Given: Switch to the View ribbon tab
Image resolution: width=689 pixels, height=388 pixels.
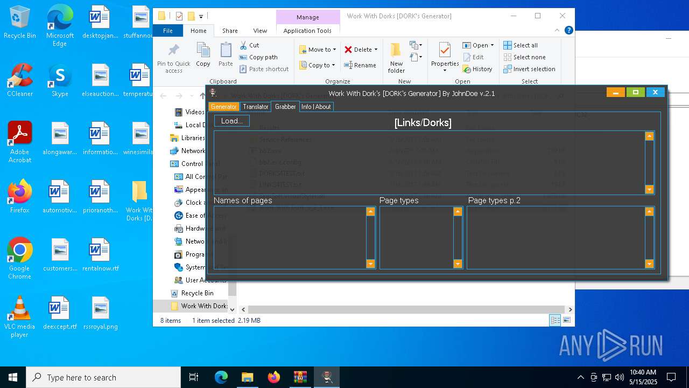Looking at the screenshot, I should (260, 31).
